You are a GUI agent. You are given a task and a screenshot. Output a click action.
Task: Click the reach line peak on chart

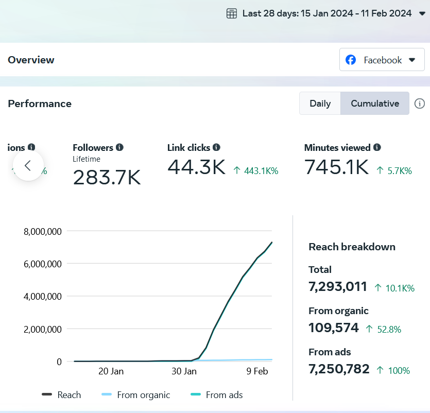(271, 242)
